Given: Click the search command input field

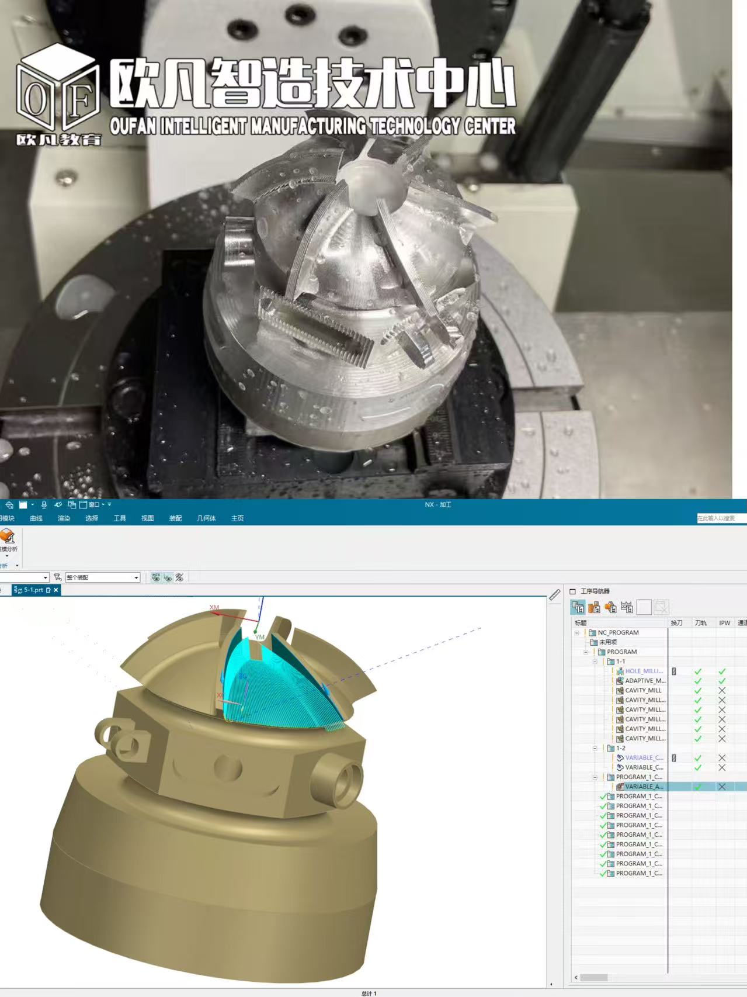Looking at the screenshot, I should (x=721, y=518).
